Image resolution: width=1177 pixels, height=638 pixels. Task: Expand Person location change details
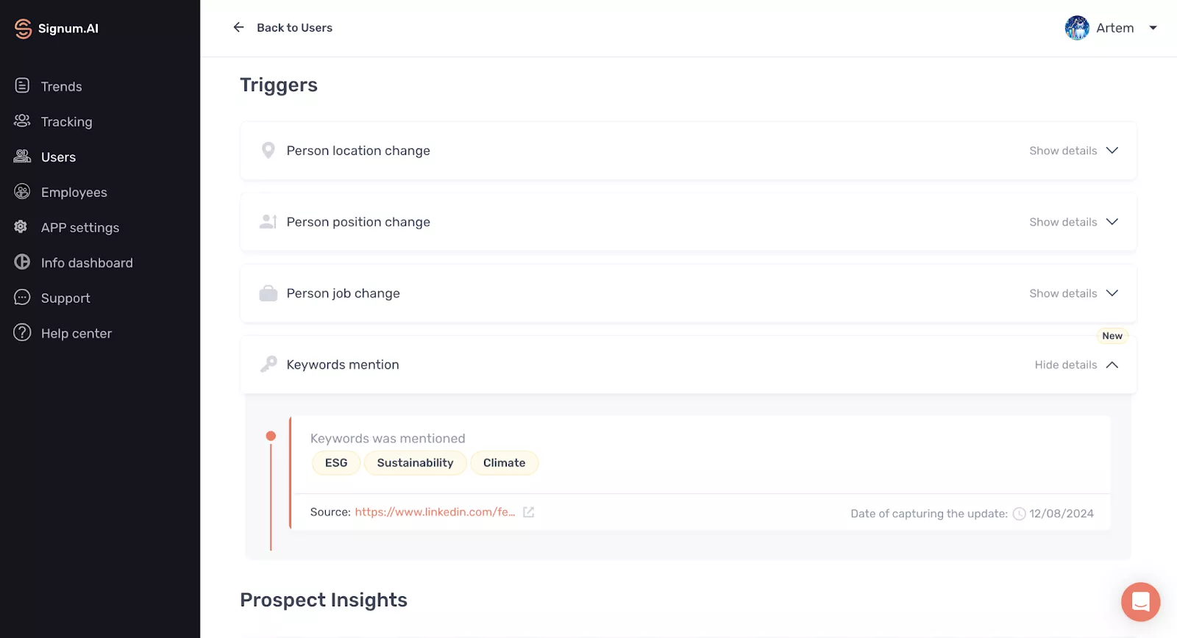[1073, 151]
